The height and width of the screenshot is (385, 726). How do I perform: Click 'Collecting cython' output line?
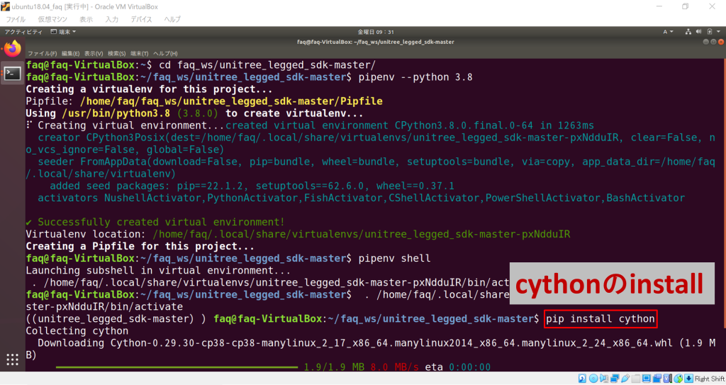pyautogui.click(x=77, y=331)
